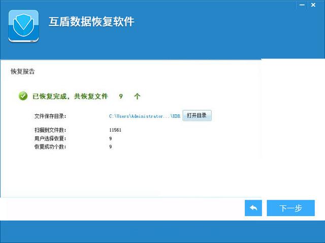Click the 下一步 button

[x=290, y=208]
